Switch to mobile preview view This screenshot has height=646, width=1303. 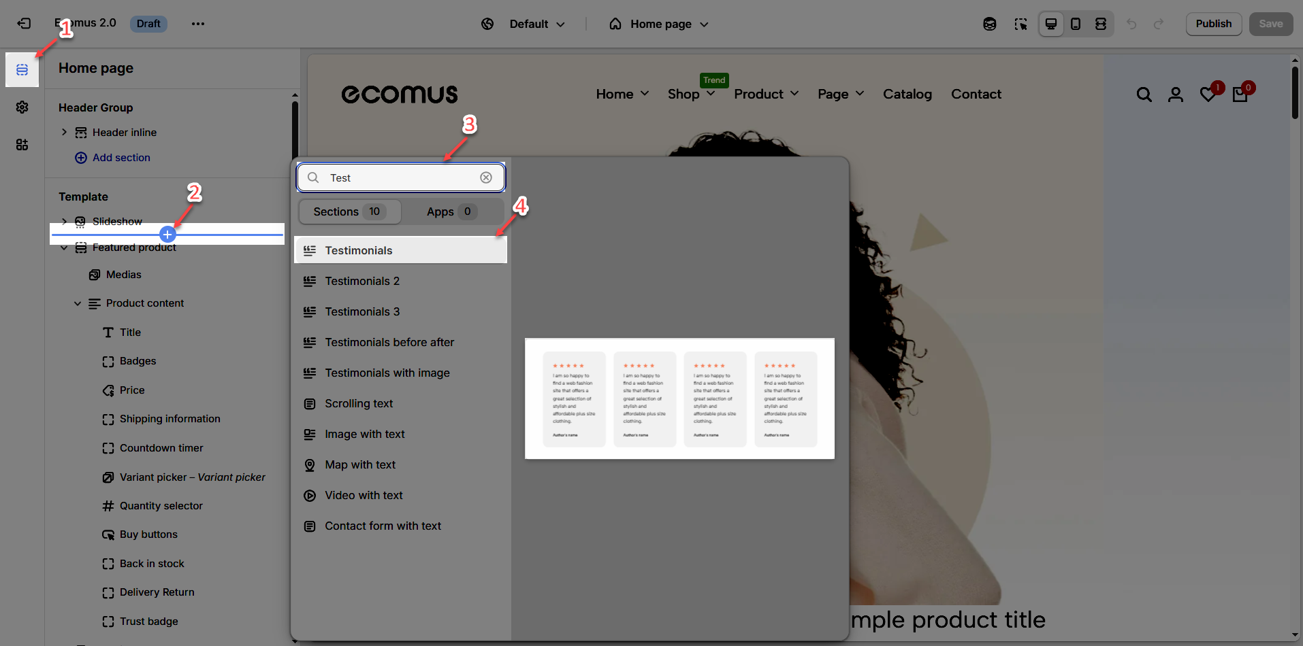tap(1076, 24)
